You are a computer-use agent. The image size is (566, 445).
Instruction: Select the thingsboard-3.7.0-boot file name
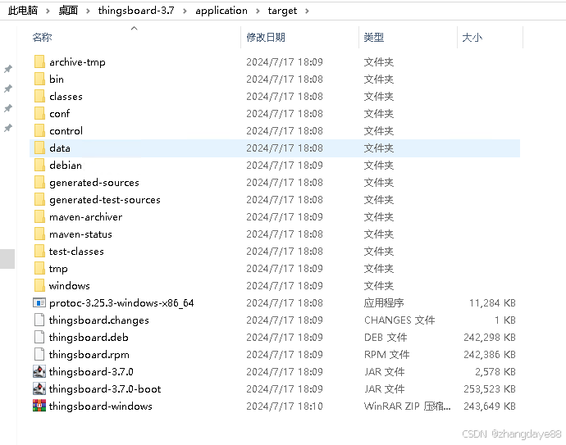(x=105, y=389)
